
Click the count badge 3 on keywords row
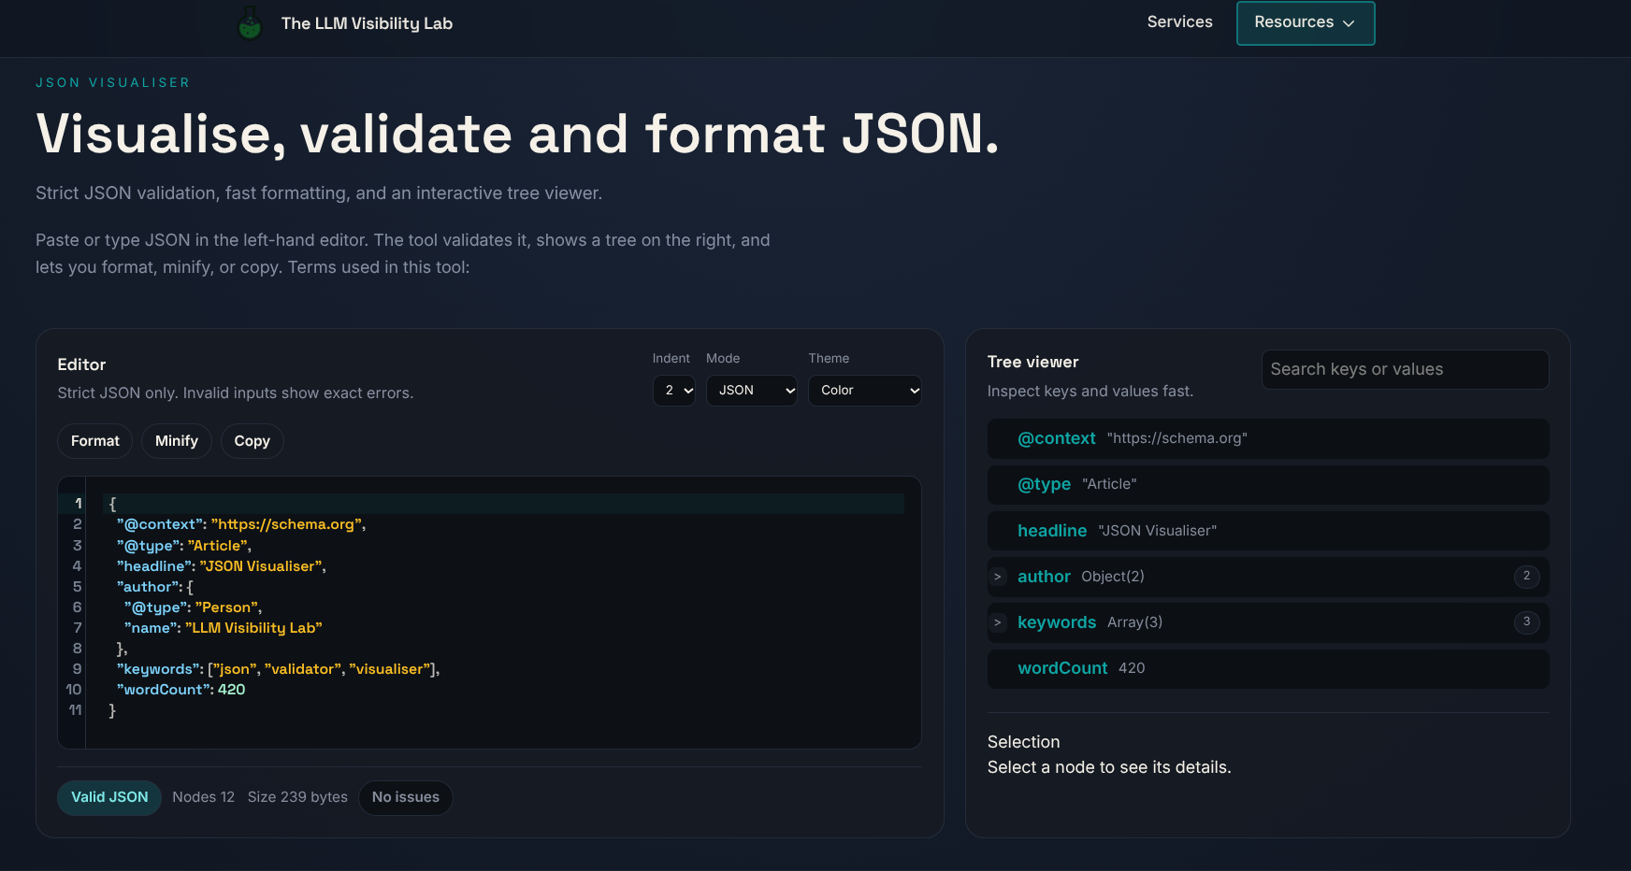coord(1527,622)
